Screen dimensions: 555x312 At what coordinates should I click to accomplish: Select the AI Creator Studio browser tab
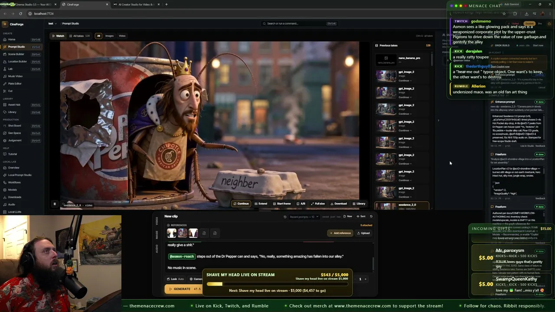[x=137, y=4]
